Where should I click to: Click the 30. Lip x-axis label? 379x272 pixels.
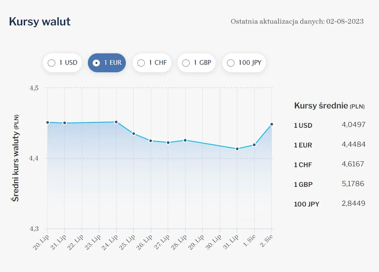tap(213, 242)
